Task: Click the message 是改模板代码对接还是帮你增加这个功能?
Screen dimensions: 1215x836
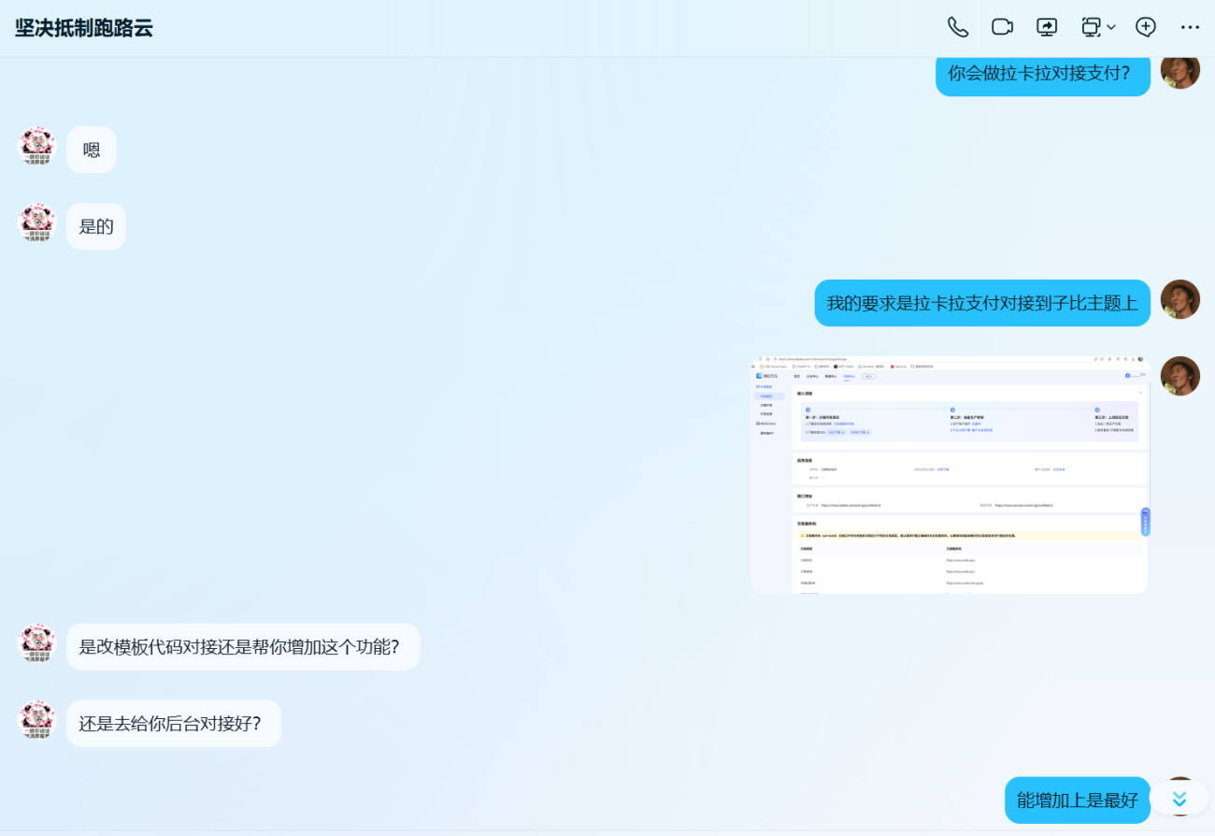Action: pos(242,647)
